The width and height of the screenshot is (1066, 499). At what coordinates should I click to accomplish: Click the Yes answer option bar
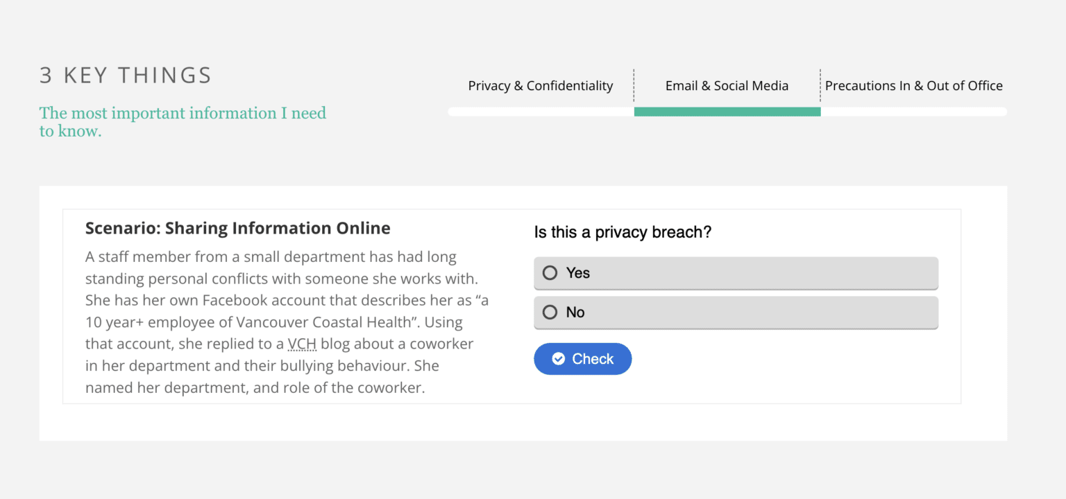pyautogui.click(x=736, y=272)
